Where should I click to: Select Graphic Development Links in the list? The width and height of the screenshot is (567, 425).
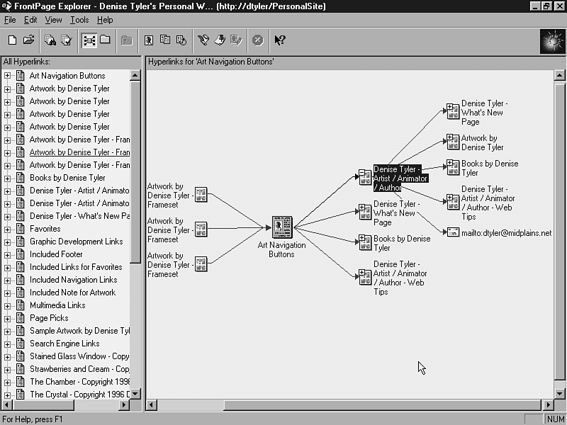click(76, 242)
